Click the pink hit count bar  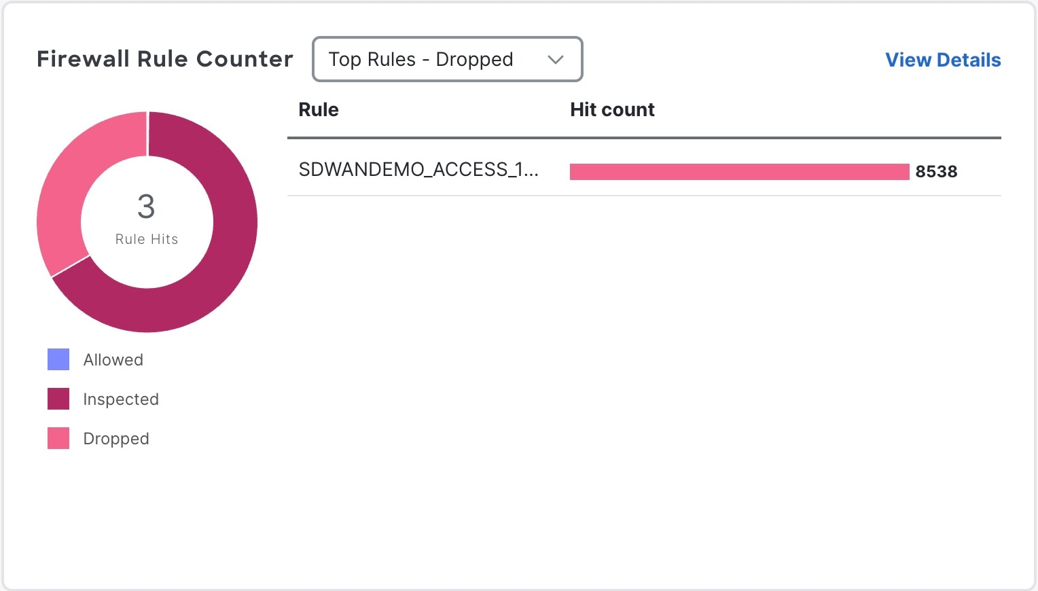[x=739, y=172]
